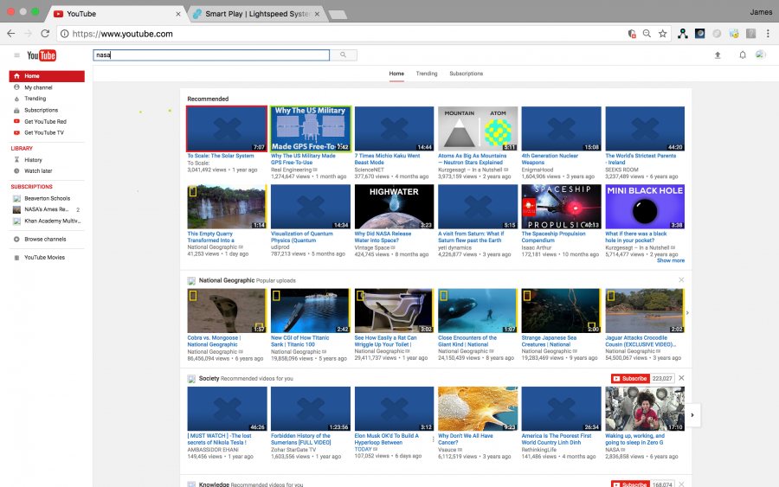Bookmark this page with the star icon
The width and height of the screenshot is (779, 487).
[x=662, y=34]
